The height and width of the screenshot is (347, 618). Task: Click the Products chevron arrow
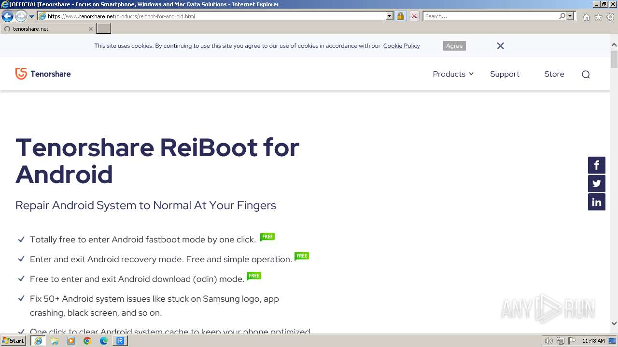click(471, 74)
